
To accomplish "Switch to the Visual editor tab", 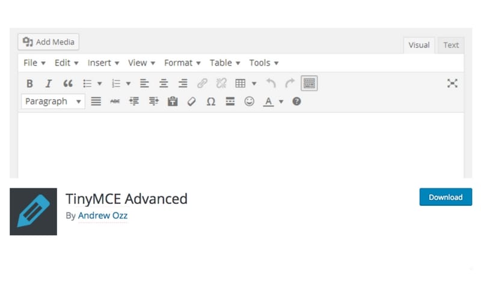I will coord(418,45).
